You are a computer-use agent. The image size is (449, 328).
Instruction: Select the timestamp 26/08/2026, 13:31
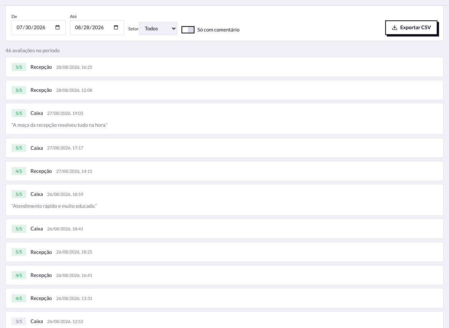(74, 298)
